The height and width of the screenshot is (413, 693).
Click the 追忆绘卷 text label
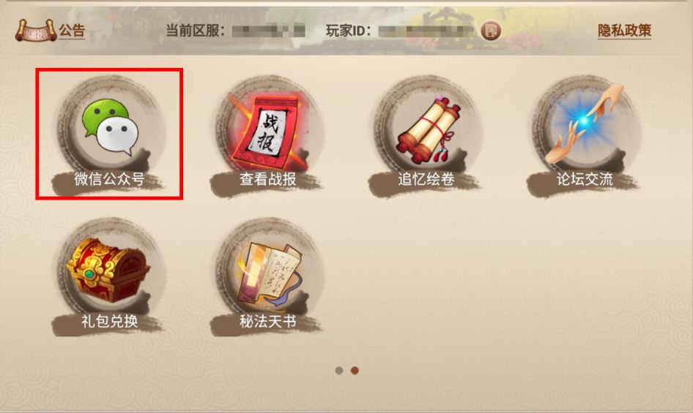[426, 178]
